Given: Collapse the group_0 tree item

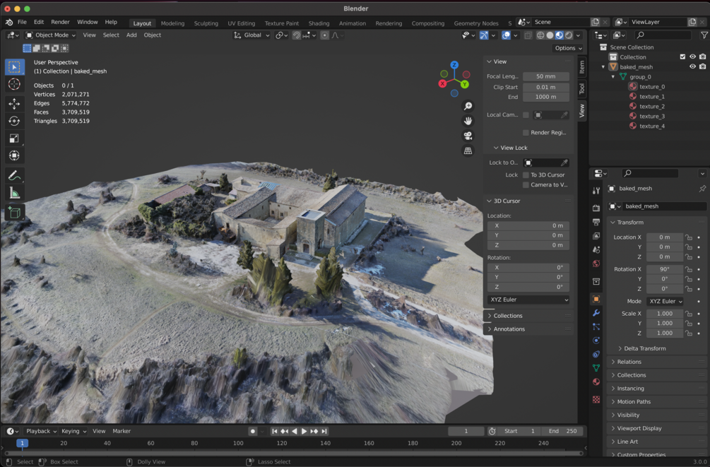Looking at the screenshot, I should tap(613, 77).
